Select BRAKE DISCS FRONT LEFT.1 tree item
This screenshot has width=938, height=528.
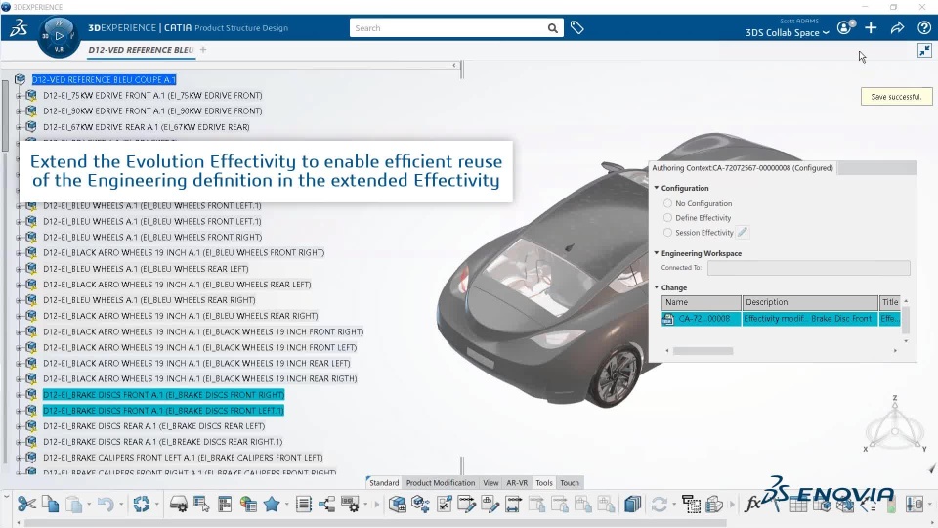pos(163,410)
